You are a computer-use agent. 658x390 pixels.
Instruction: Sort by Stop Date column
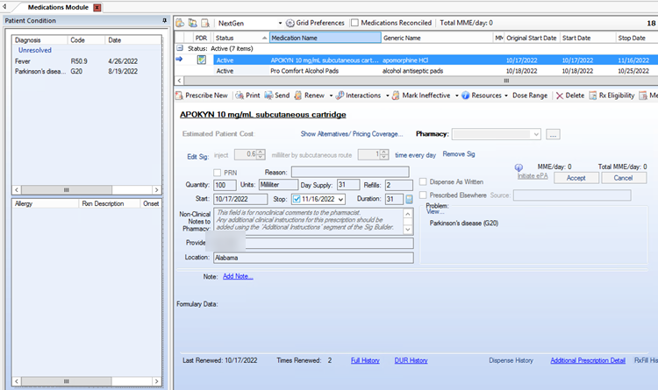(x=637, y=38)
